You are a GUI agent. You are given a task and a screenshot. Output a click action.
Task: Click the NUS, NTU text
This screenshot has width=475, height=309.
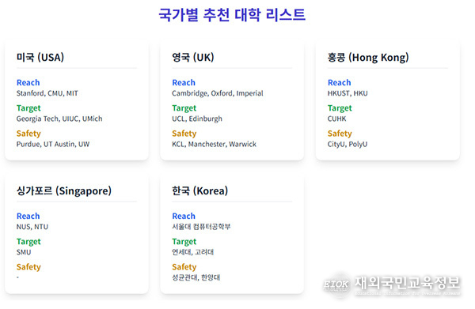click(32, 227)
